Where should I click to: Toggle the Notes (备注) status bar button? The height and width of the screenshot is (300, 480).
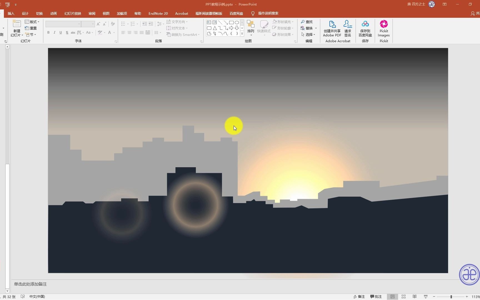pos(359,296)
